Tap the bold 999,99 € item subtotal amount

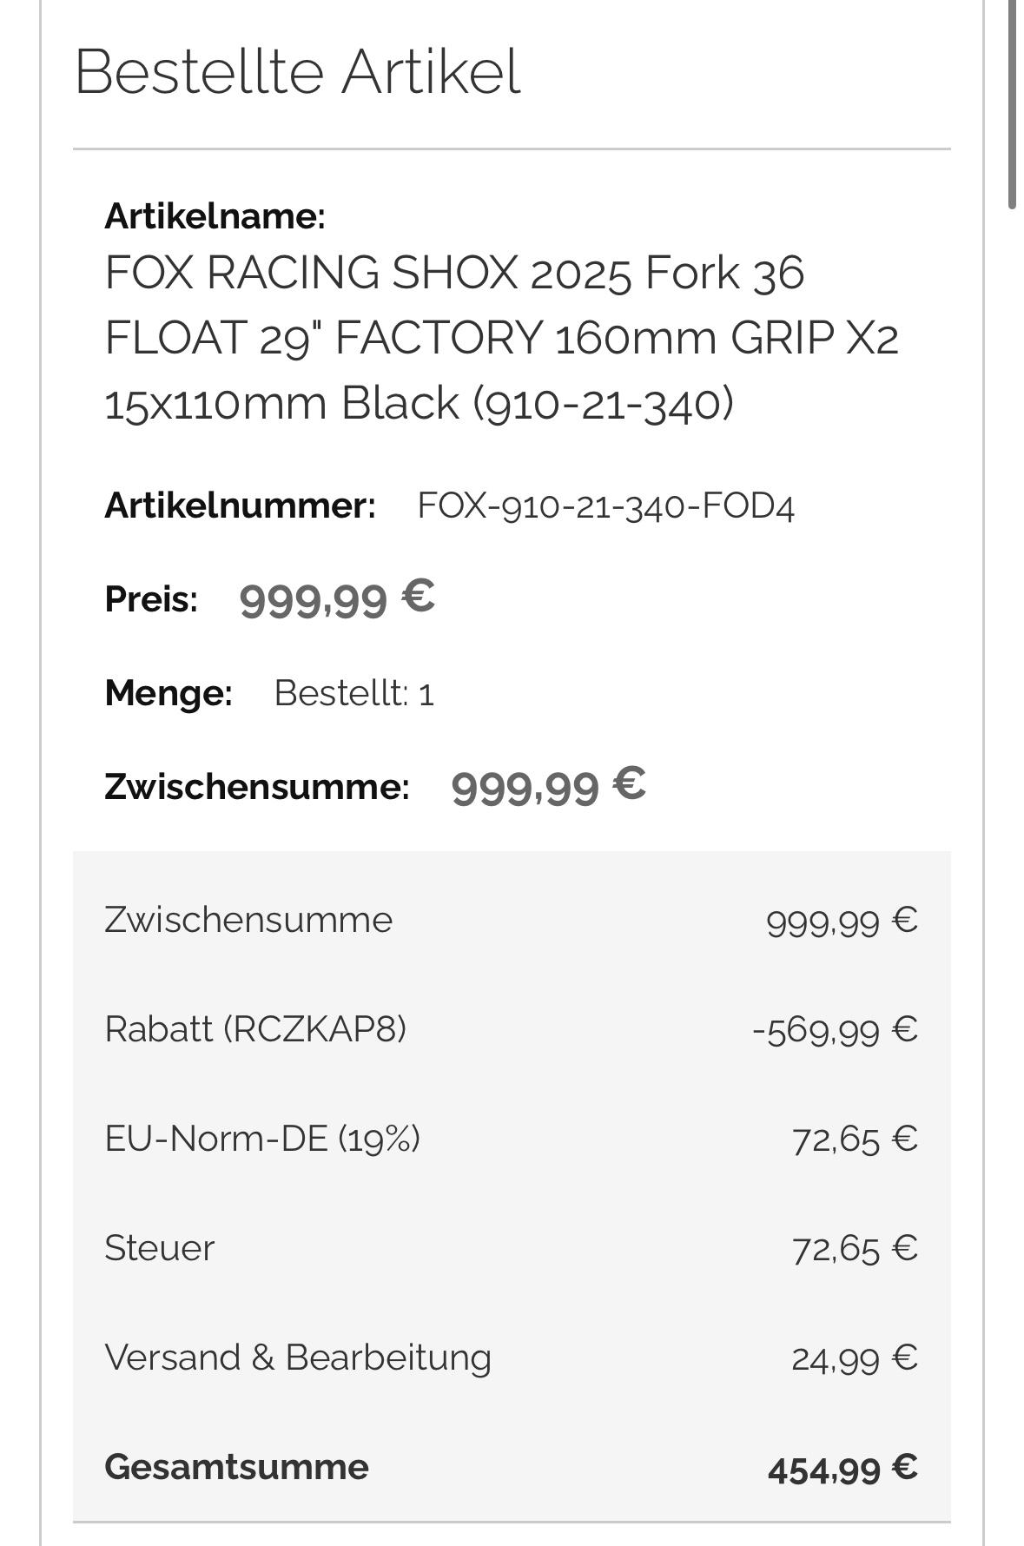coord(548,786)
